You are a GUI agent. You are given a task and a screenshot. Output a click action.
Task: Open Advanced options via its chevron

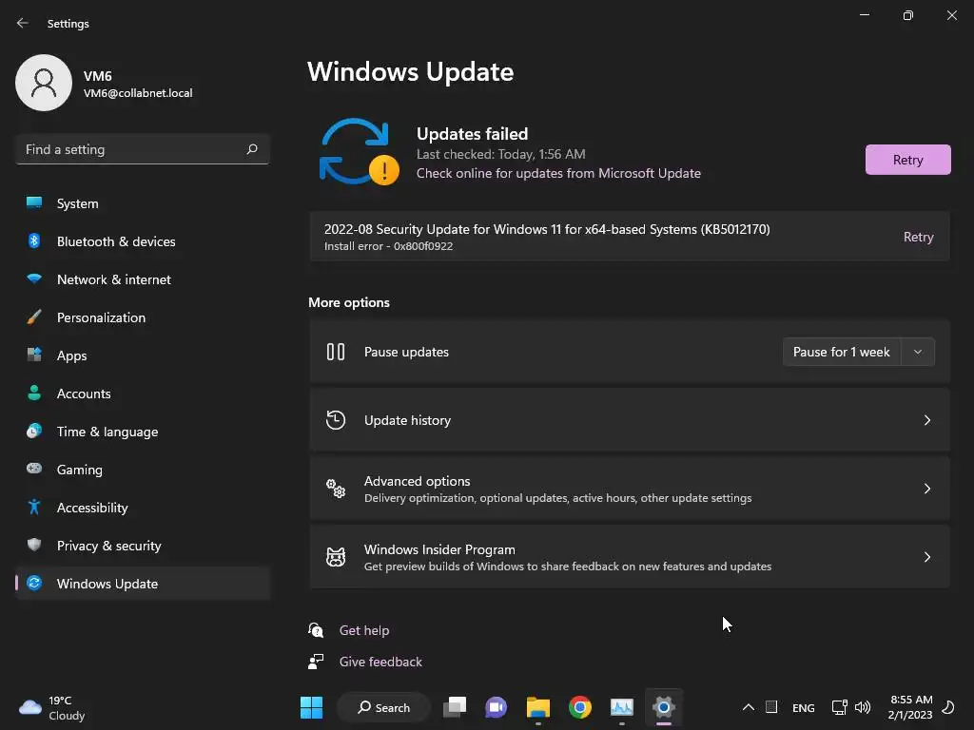click(926, 489)
